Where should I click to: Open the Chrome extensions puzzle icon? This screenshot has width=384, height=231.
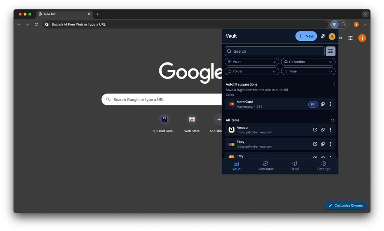(343, 24)
